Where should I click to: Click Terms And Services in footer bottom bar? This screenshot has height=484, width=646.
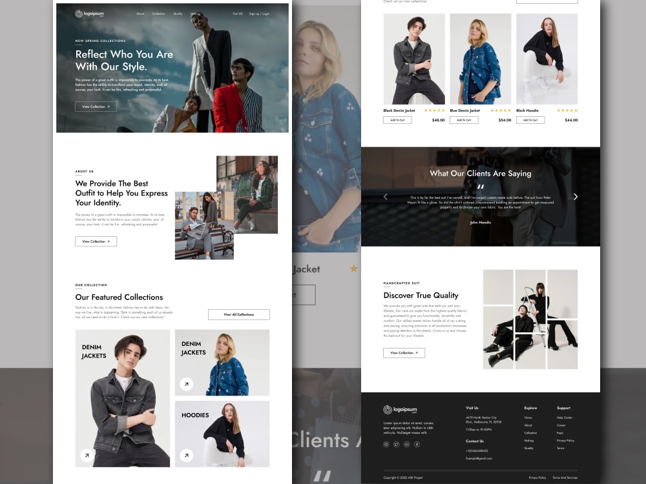565,478
